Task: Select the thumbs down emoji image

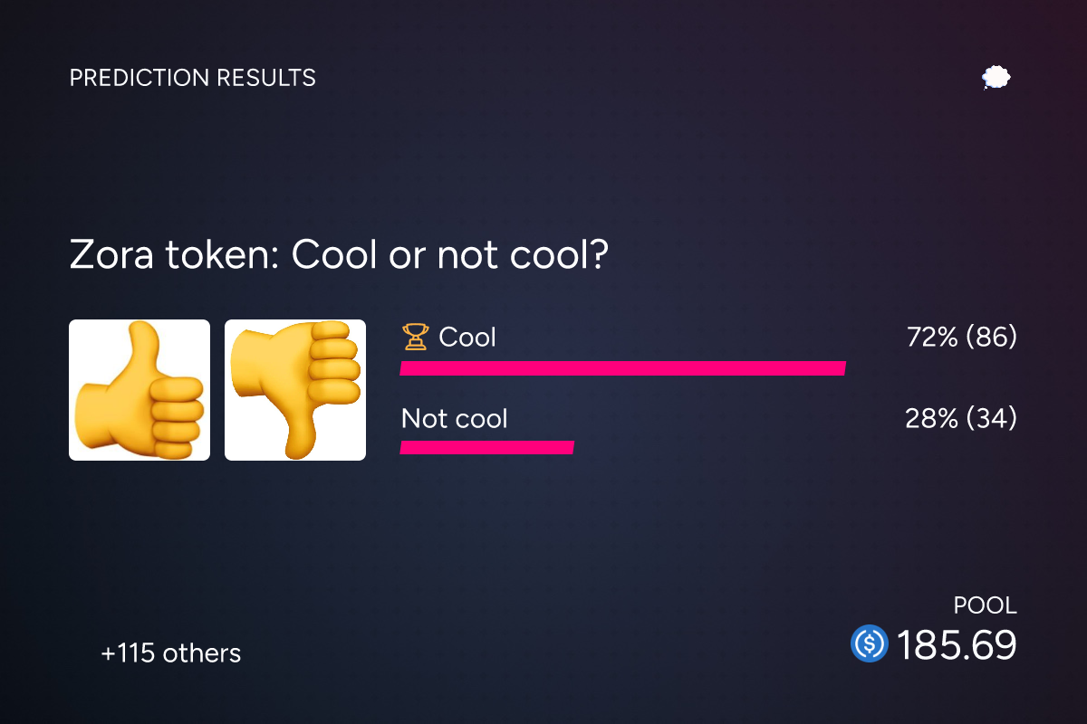Action: (295, 390)
